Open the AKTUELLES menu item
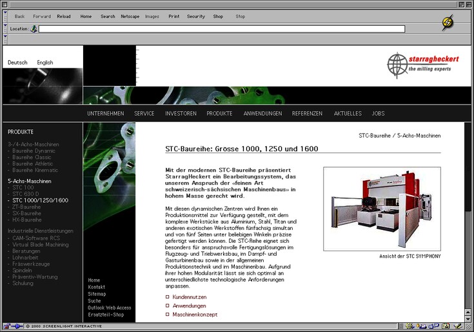This screenshot has height=332, width=474. pos(348,114)
